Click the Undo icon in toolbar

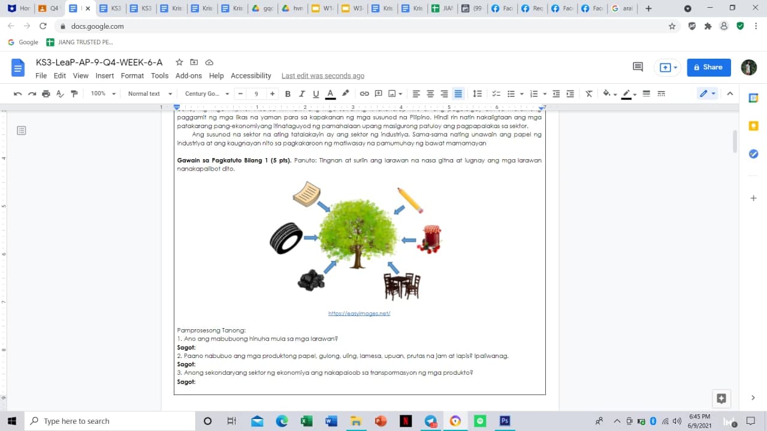[x=18, y=93]
